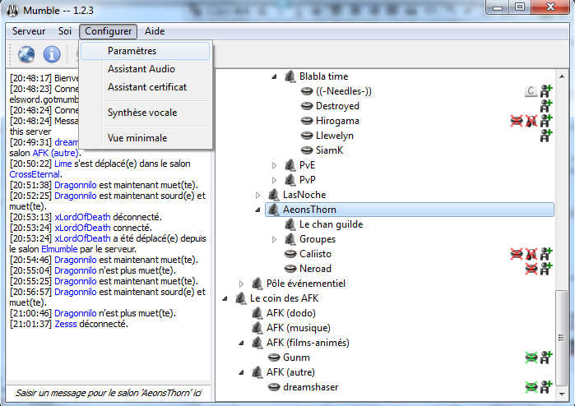Click the green mute icon beside dreamshaser
Image resolution: width=575 pixels, height=406 pixels.
click(x=531, y=387)
